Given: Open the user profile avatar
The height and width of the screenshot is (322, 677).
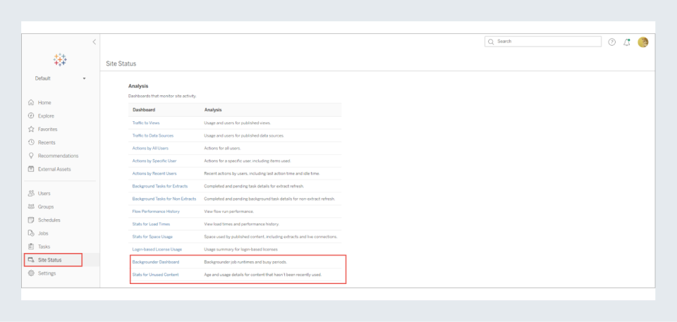Looking at the screenshot, I should click(x=642, y=42).
